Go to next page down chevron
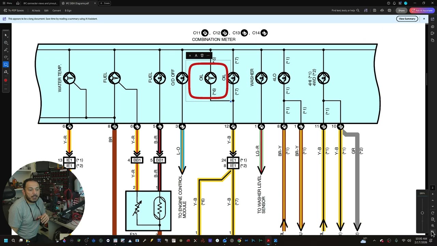The height and width of the screenshot is (246, 437). point(433,206)
